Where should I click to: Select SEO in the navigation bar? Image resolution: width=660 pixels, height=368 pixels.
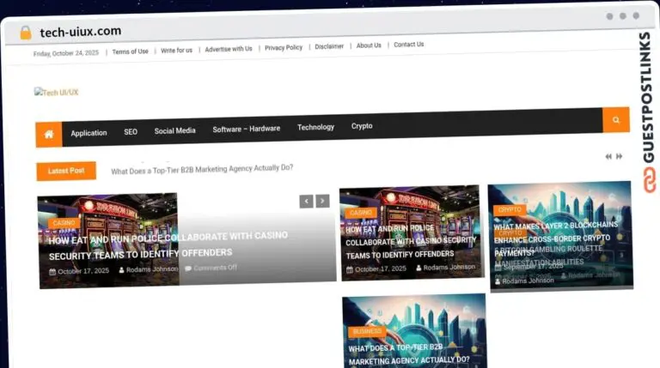click(131, 132)
